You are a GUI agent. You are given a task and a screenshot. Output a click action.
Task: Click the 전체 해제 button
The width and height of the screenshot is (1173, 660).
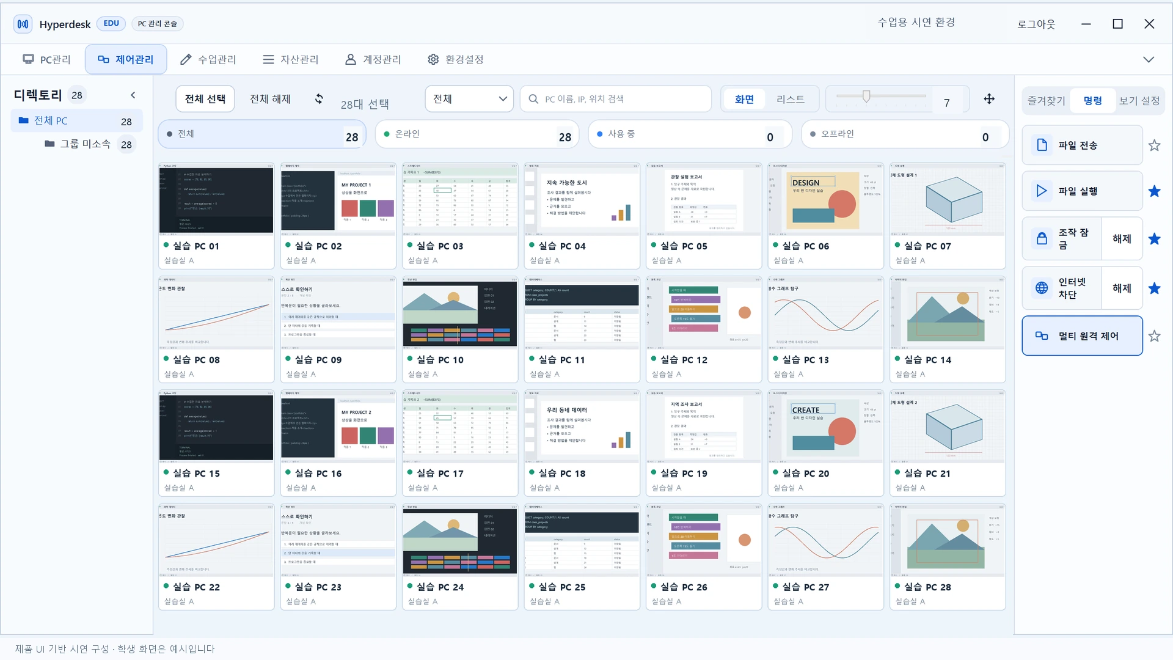point(270,99)
